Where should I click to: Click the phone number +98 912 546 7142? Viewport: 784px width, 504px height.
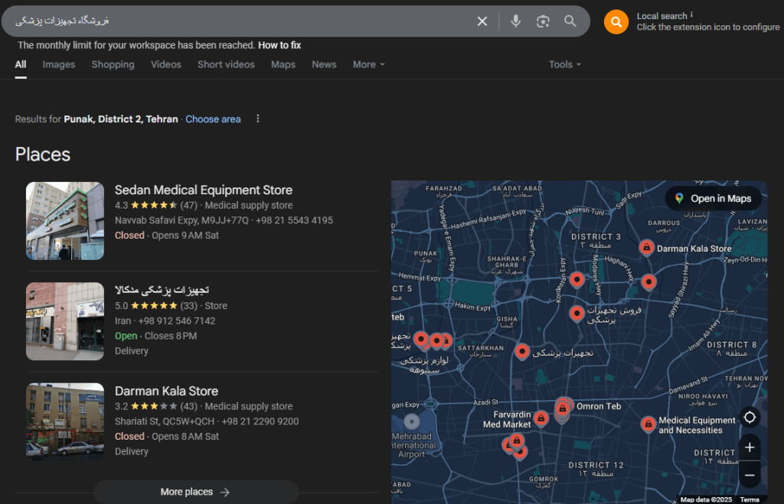coord(177,320)
